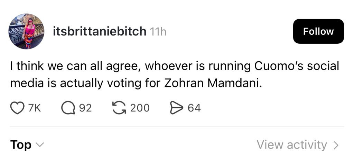Image resolution: width=354 pixels, height=162 pixels.
Task: Open the Top sort dropdown
Action: 27,145
